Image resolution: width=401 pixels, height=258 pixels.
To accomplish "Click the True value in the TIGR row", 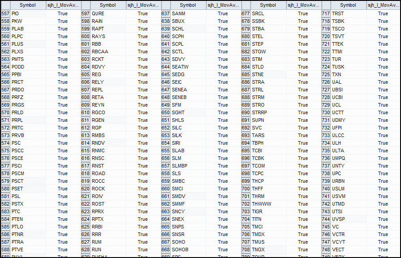I will click(x=303, y=211).
